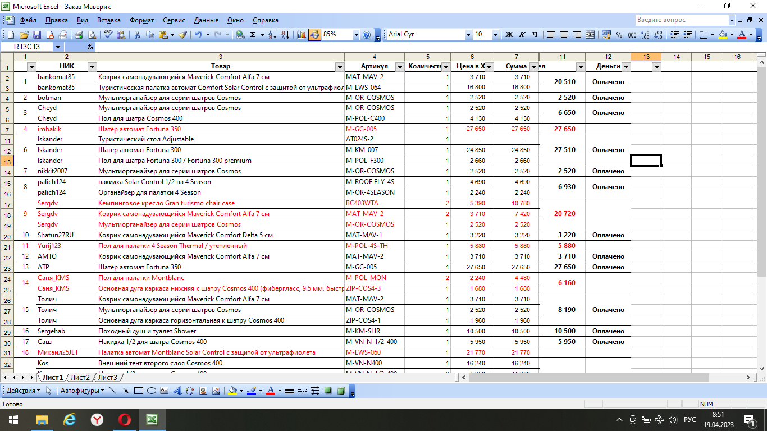Apply the Percent style format

[x=619, y=35]
